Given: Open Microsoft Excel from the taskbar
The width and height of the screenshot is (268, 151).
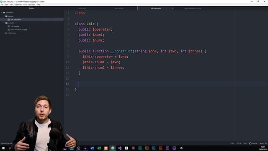Looking at the screenshot, I should tap(99, 148).
